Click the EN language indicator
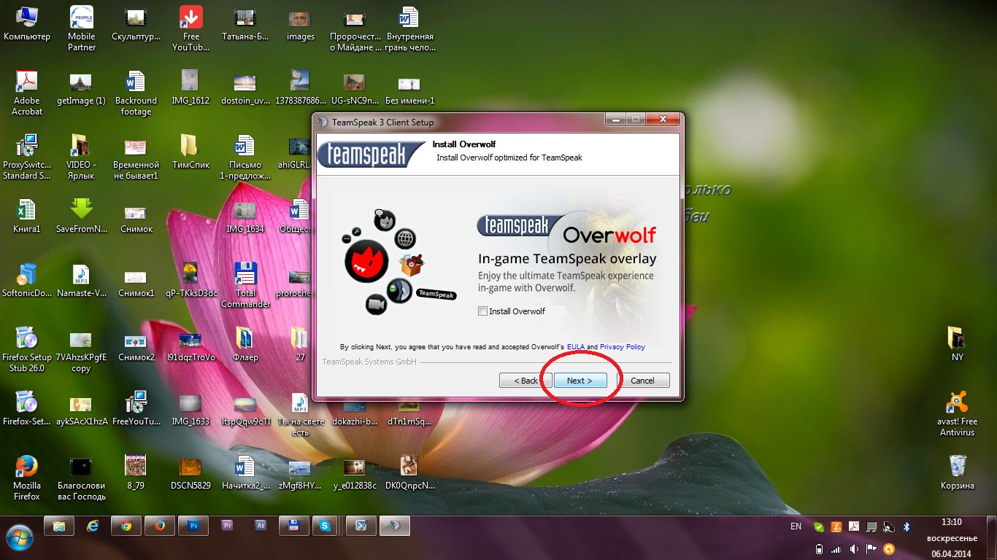This screenshot has height=560, width=997. (x=796, y=526)
